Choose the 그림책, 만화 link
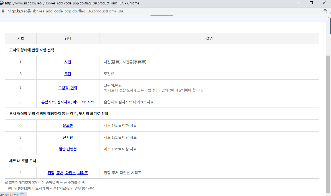 click(x=68, y=88)
